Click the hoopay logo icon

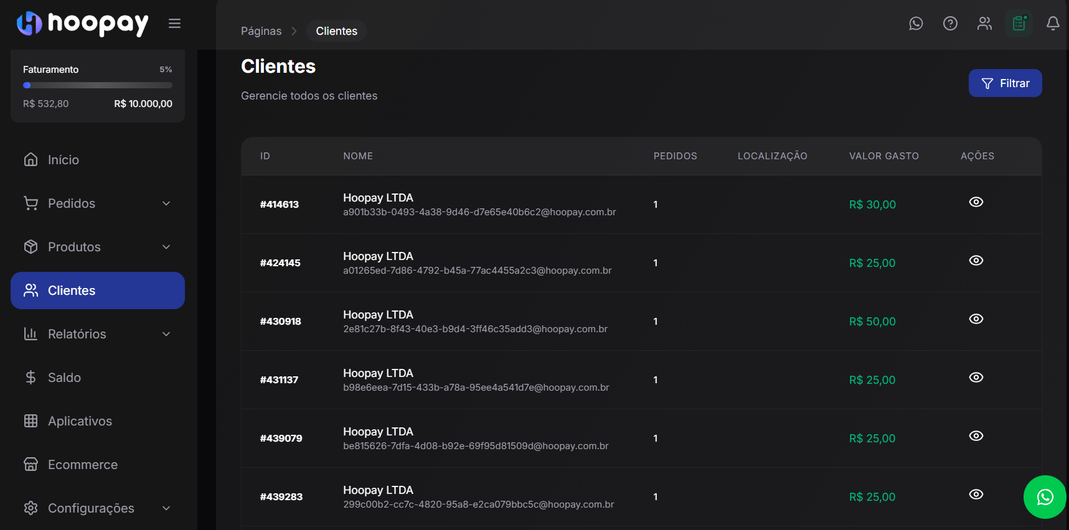click(29, 24)
